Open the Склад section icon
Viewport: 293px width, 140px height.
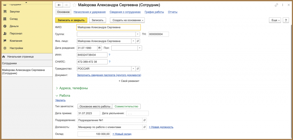(x=5, y=19)
